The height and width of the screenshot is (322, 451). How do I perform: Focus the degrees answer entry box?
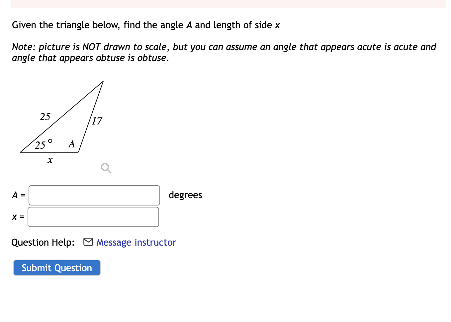click(x=94, y=195)
